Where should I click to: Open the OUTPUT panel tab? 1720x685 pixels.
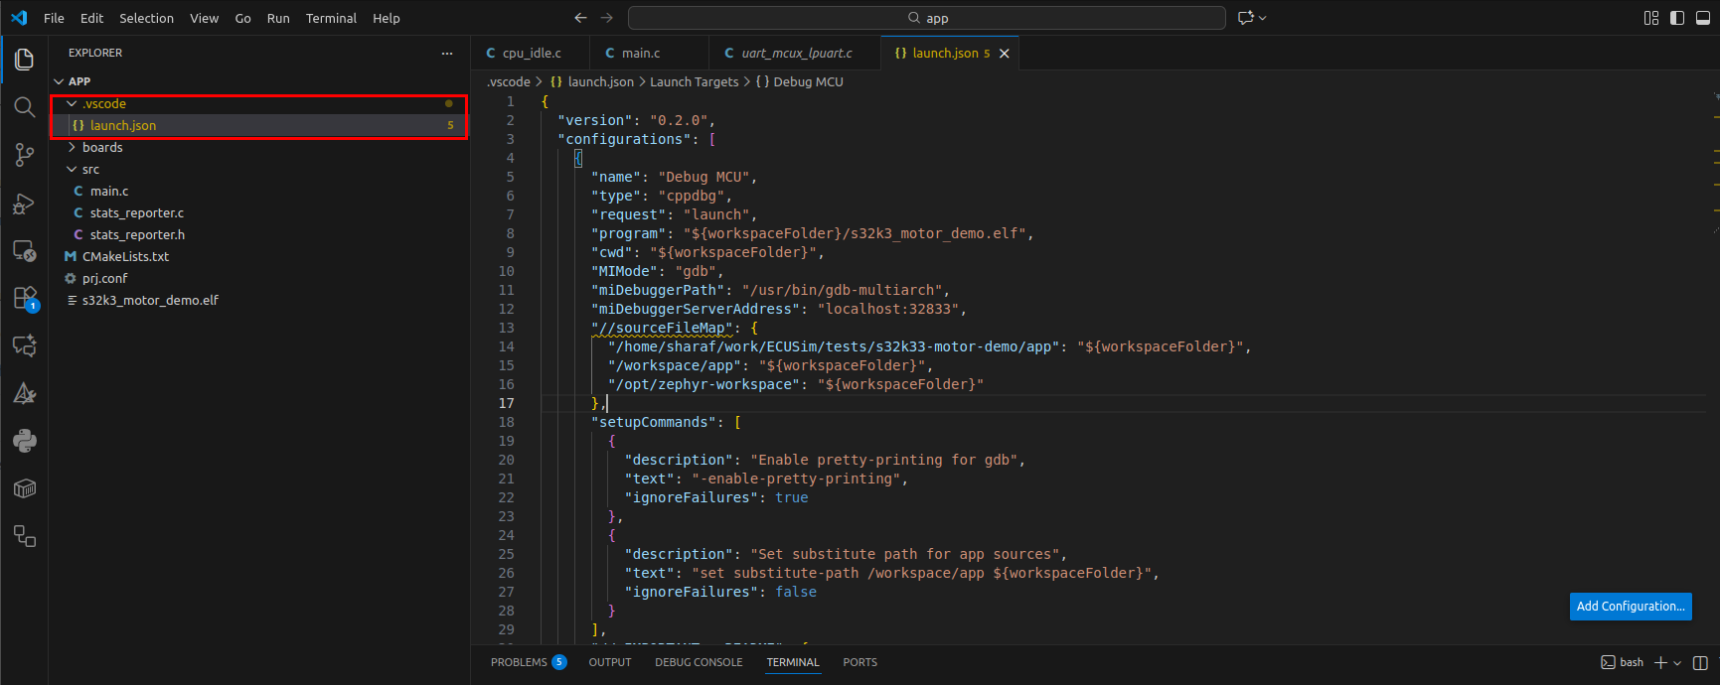610,662
